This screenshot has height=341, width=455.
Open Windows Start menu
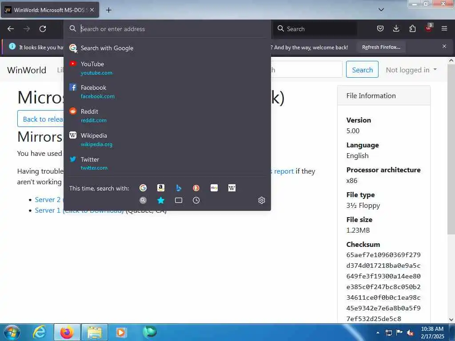point(12,332)
